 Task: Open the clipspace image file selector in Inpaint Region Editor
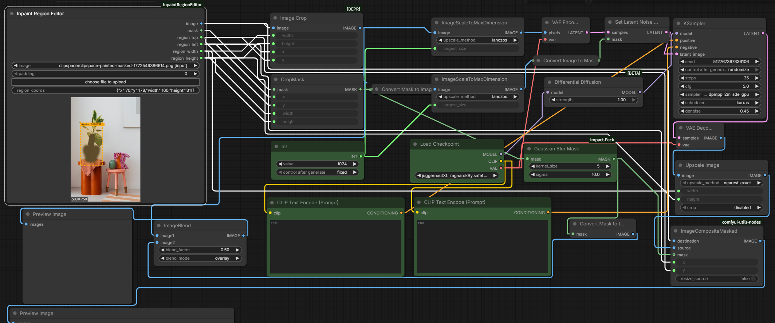tap(106, 66)
